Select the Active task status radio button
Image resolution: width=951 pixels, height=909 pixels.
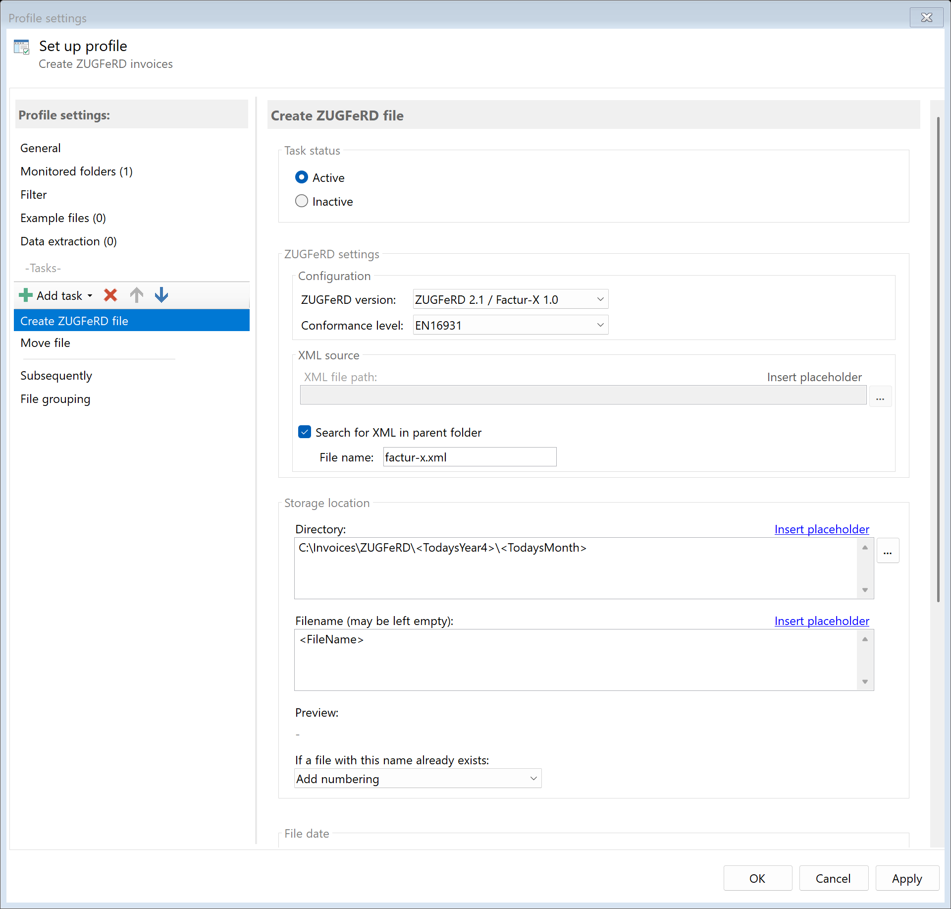point(302,177)
